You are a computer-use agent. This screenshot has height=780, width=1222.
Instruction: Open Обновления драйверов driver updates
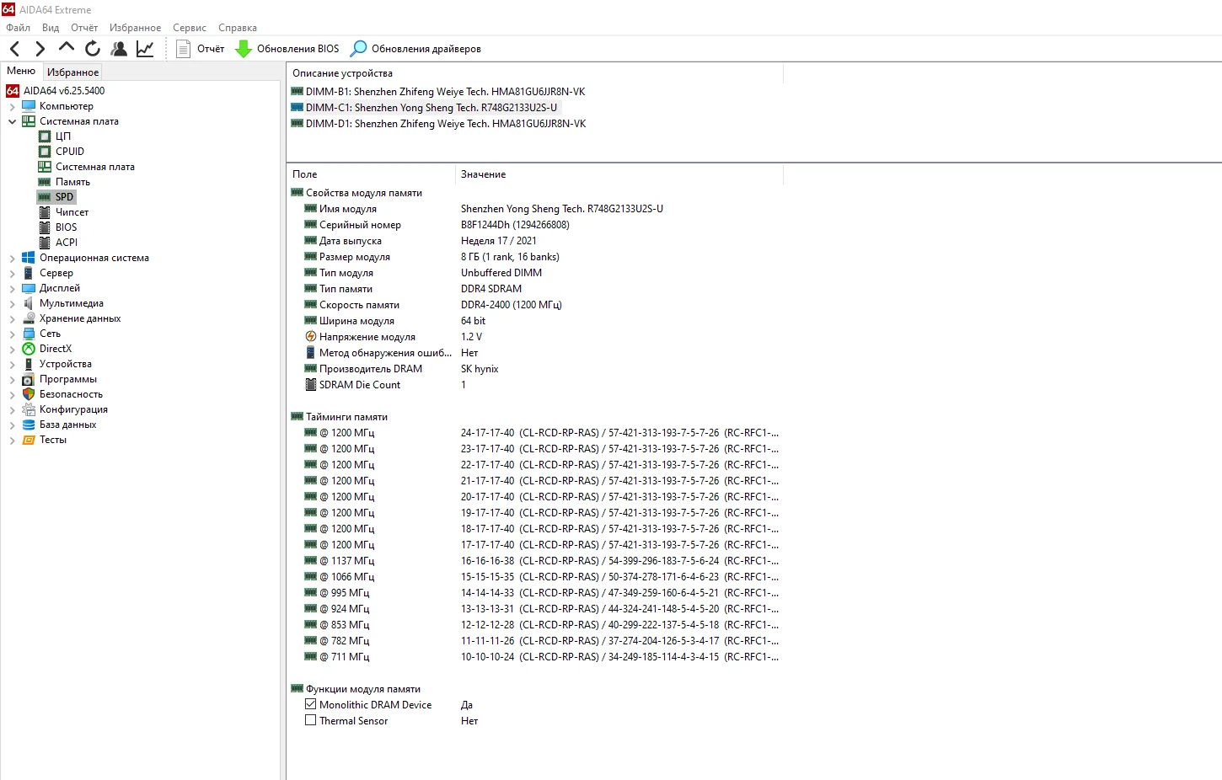point(416,49)
